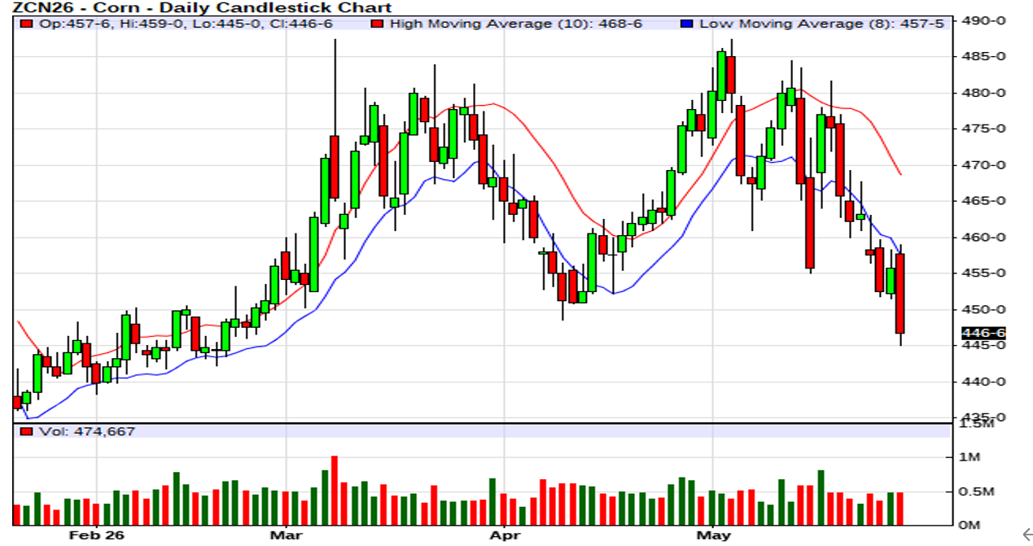Click the last red candlestick closing at 446-6
Viewport: 1033px width, 546px height.
900,294
